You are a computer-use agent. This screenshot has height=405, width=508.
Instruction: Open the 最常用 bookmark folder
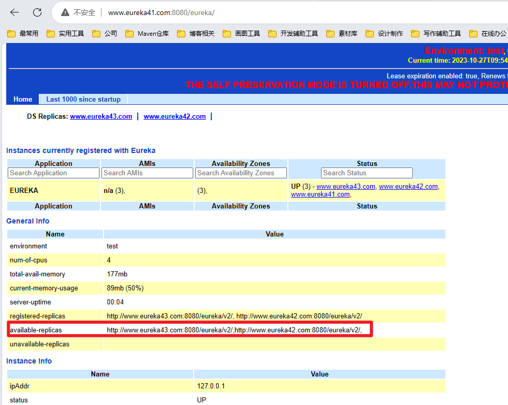tap(23, 33)
